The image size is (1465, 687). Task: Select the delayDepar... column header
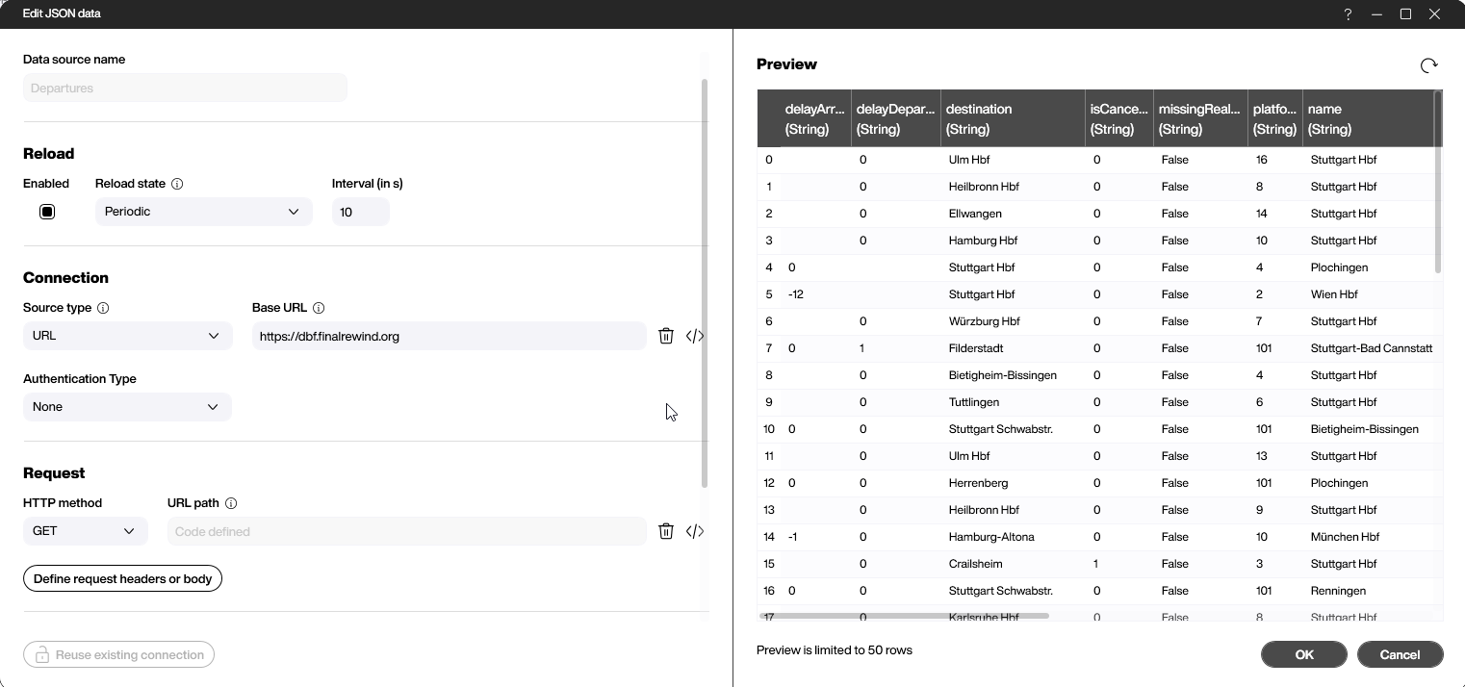click(895, 118)
